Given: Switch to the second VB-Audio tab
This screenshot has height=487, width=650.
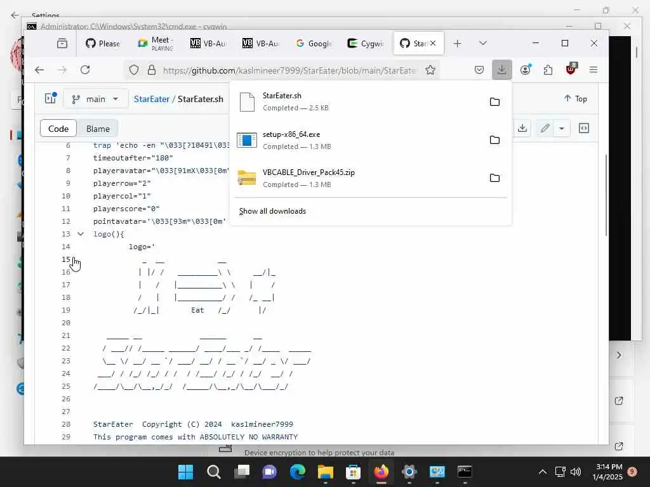Looking at the screenshot, I should click(x=260, y=43).
